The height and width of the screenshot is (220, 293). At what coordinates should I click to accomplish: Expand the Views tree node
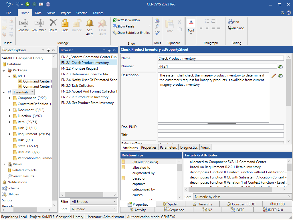point(4,164)
